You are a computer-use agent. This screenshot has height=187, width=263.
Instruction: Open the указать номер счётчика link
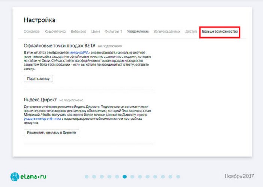42,119
